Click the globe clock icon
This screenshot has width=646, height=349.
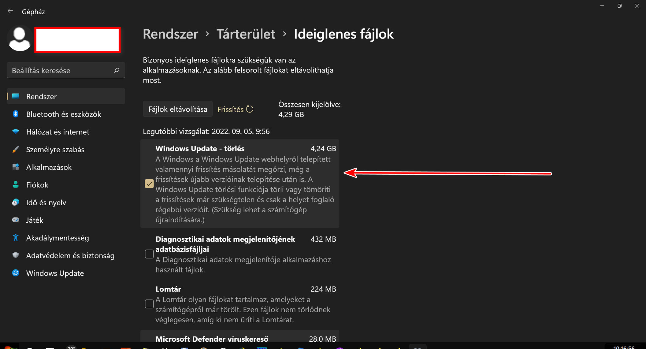point(16,202)
